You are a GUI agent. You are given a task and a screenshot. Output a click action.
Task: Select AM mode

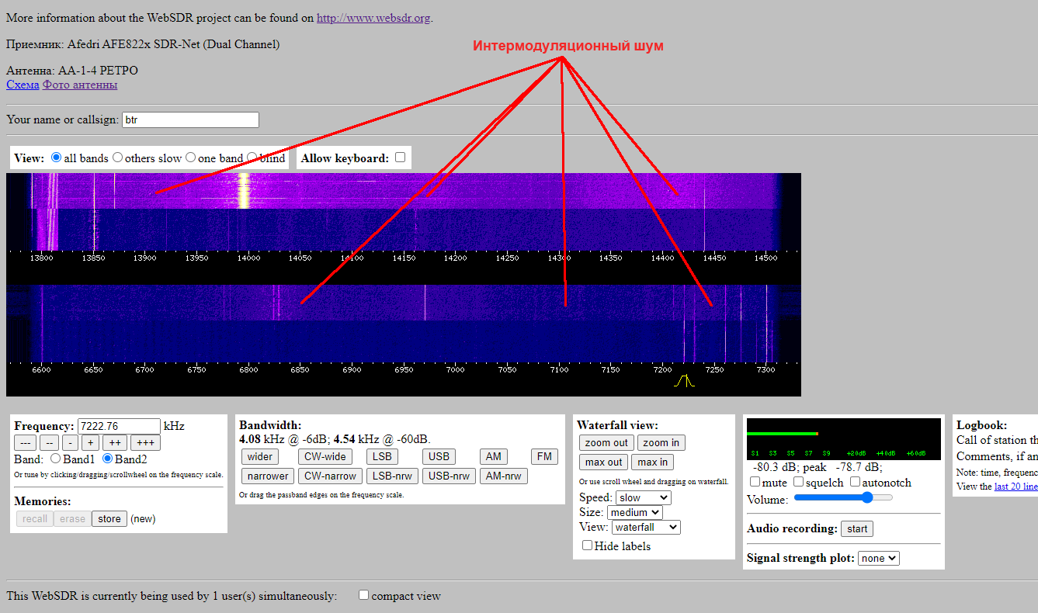493,456
